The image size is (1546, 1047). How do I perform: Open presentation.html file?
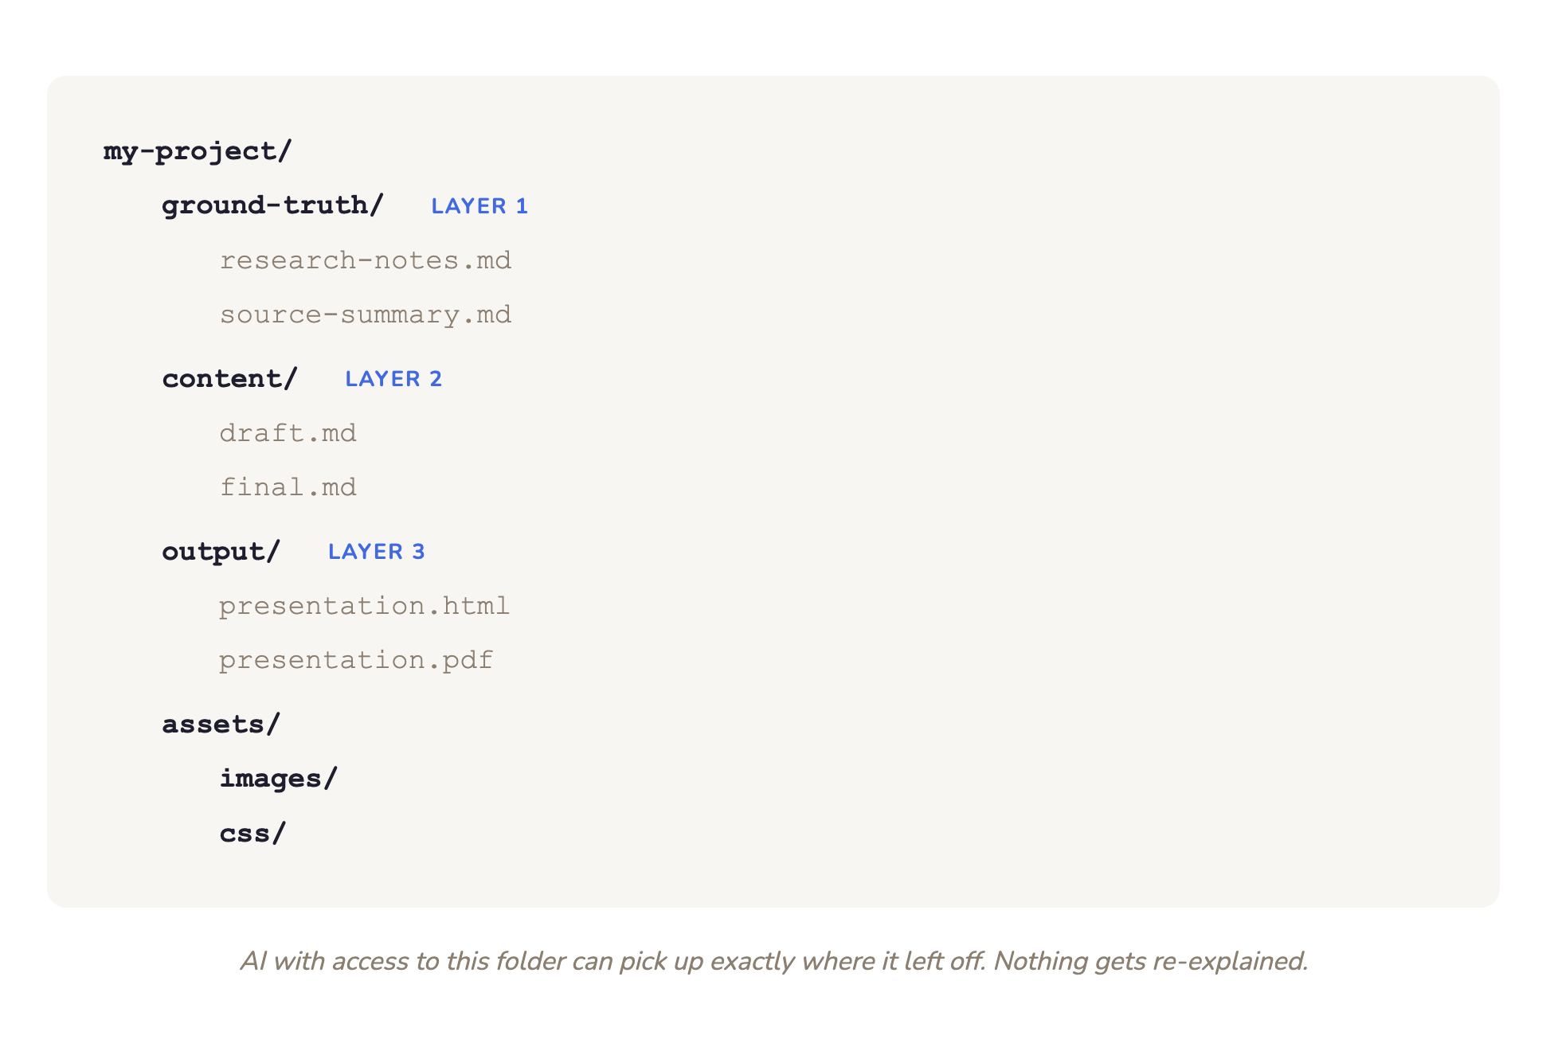tap(364, 606)
